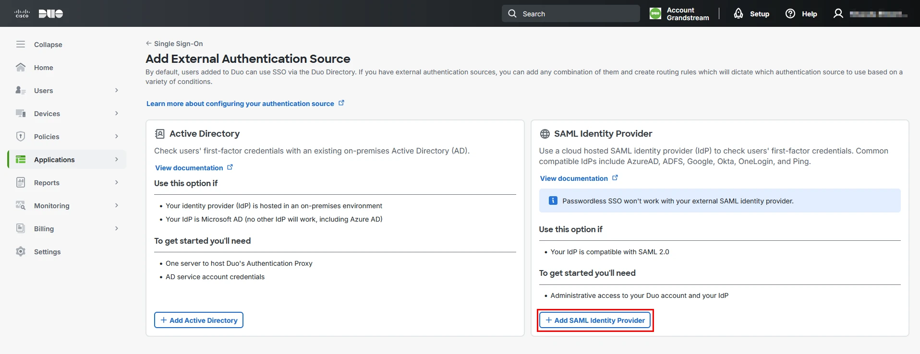
Task: Click the Users sidebar icon
Action: pos(21,90)
